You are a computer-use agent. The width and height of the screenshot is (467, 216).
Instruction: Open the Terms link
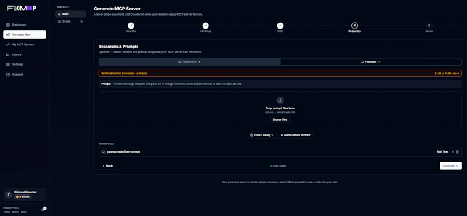click(6, 212)
